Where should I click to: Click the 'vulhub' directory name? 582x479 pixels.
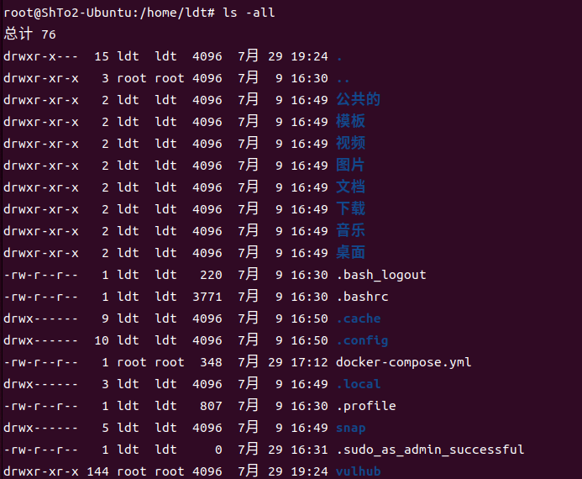[x=359, y=471]
